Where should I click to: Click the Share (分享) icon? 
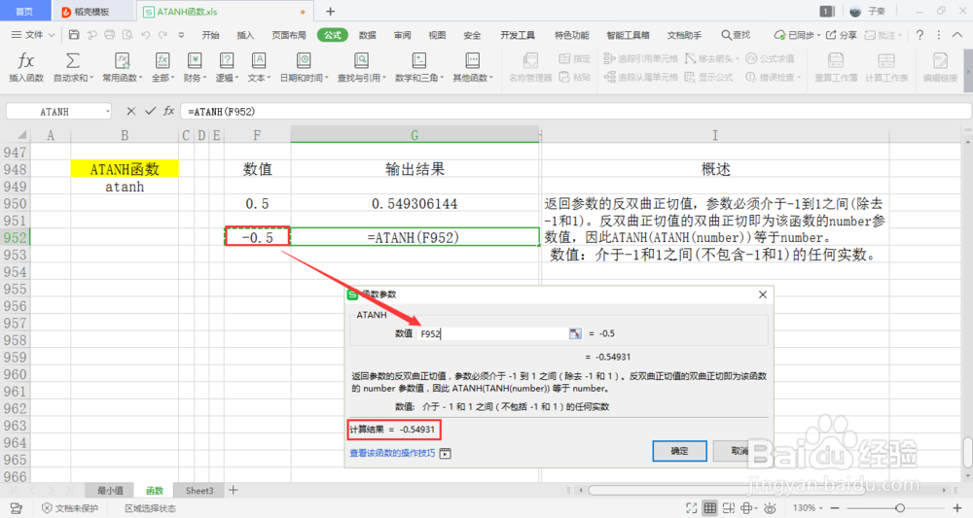[841, 35]
